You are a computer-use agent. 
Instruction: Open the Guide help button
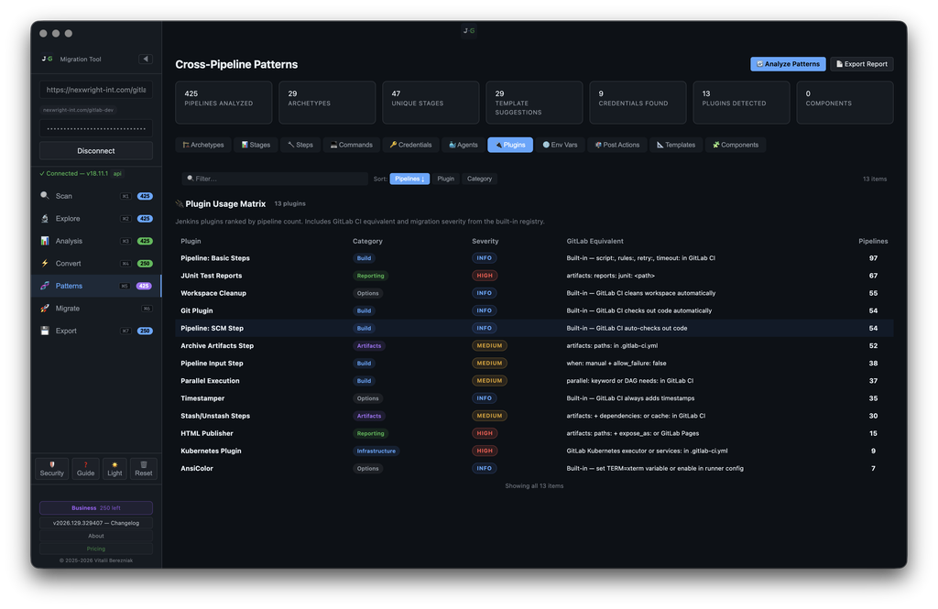click(85, 468)
